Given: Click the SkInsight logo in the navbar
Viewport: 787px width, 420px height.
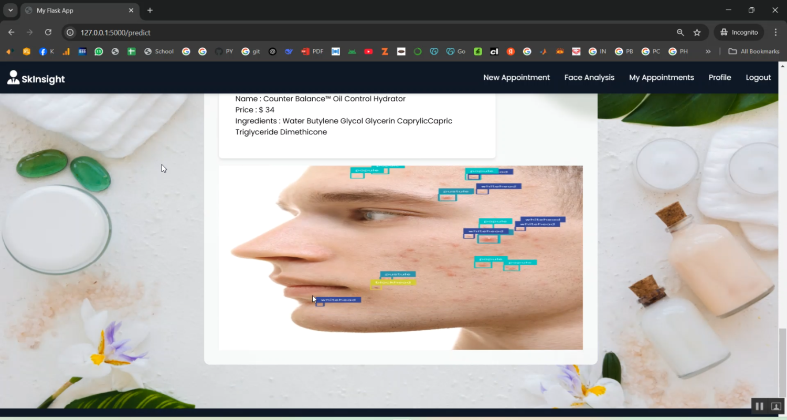Looking at the screenshot, I should [x=36, y=78].
